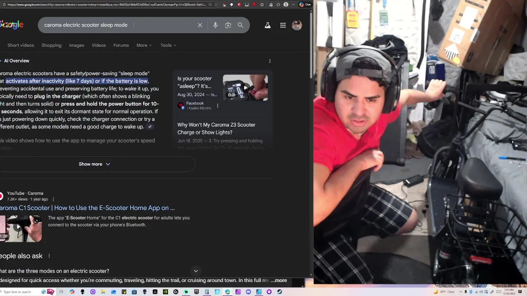This screenshot has width=527, height=296.
Task: Open File Explorer from the taskbar
Action: point(103,292)
